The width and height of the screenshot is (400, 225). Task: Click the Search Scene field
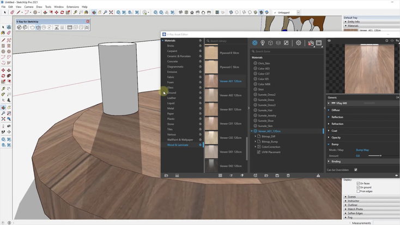(287, 51)
